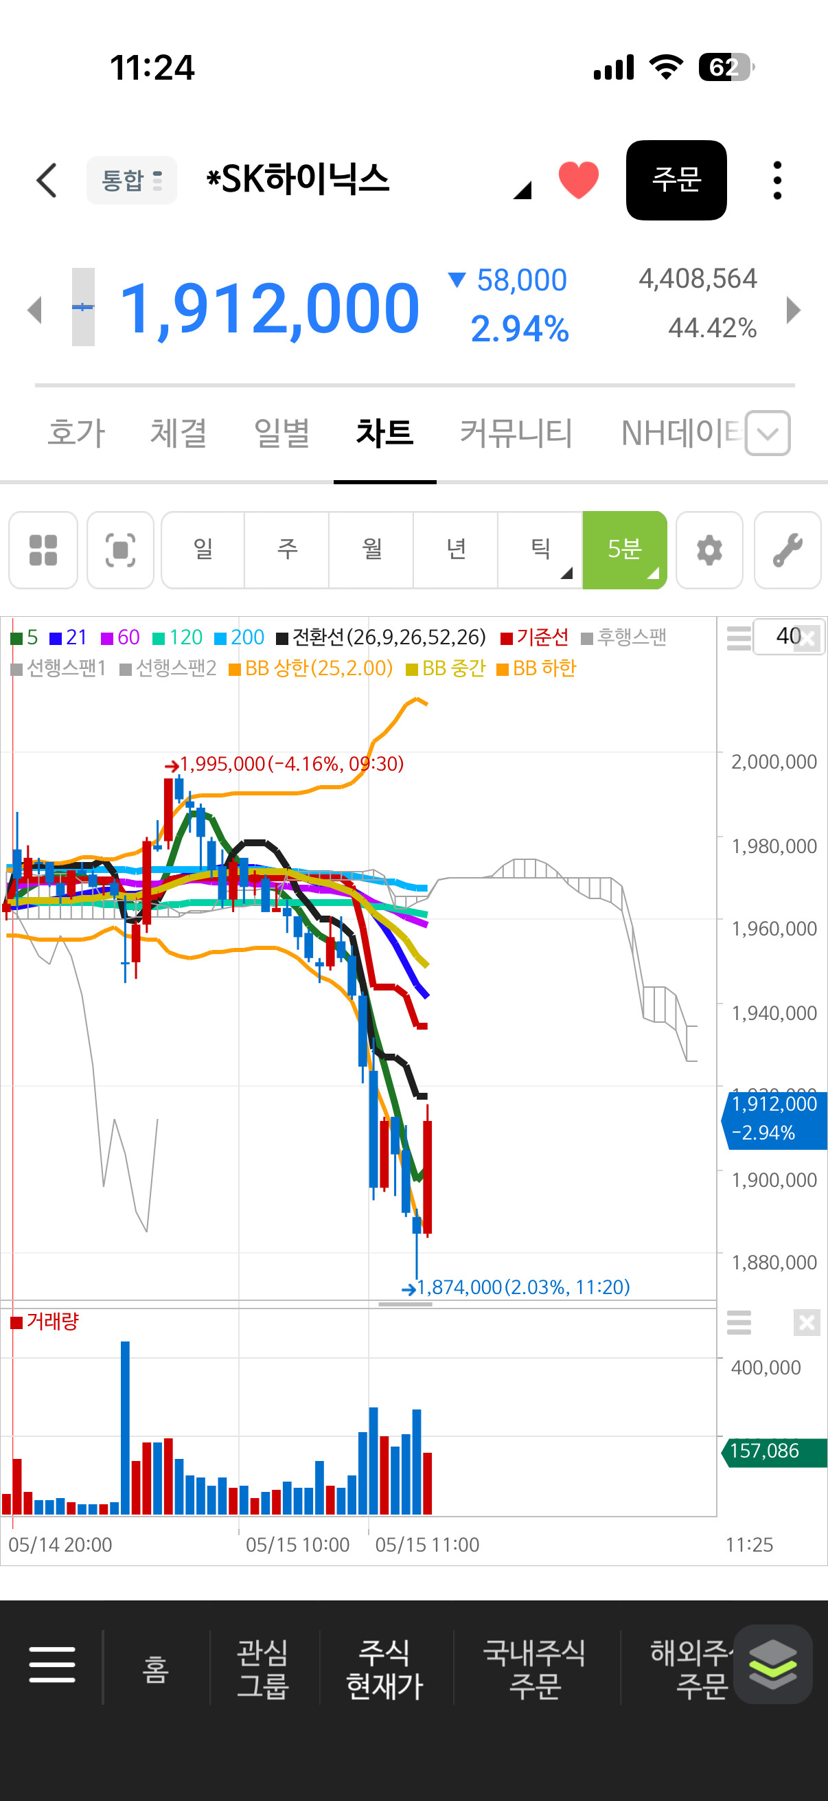Switch to the 호가 tab
Viewport: 828px width, 1801px height.
click(x=76, y=433)
